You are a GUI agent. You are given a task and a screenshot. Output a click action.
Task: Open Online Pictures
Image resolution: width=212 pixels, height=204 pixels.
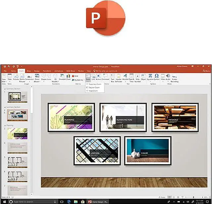[22, 78]
